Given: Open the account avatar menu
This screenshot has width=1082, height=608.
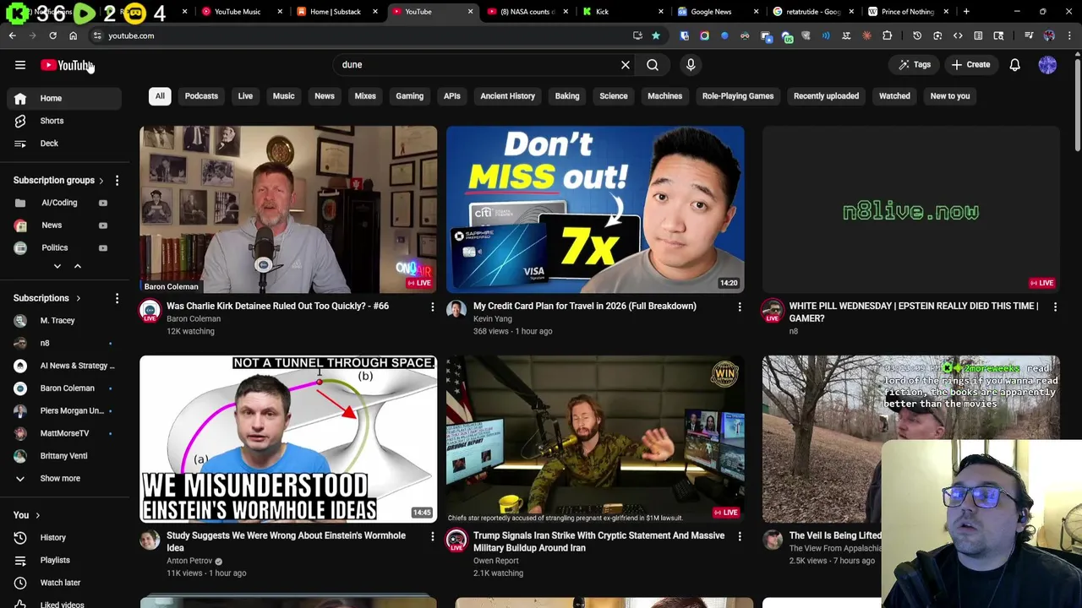Looking at the screenshot, I should pyautogui.click(x=1047, y=65).
